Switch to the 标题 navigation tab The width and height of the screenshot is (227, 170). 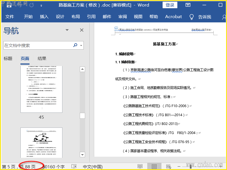pos(8,59)
